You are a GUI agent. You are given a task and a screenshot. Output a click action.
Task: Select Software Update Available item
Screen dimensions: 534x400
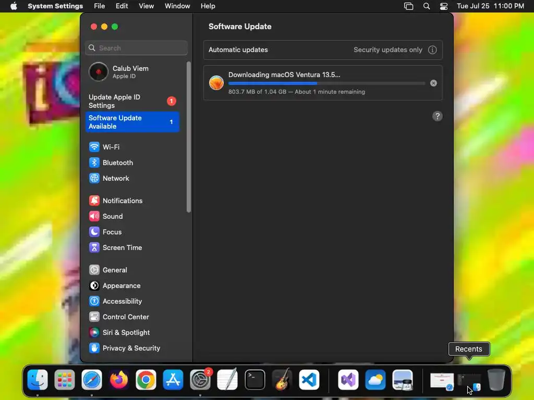point(132,122)
